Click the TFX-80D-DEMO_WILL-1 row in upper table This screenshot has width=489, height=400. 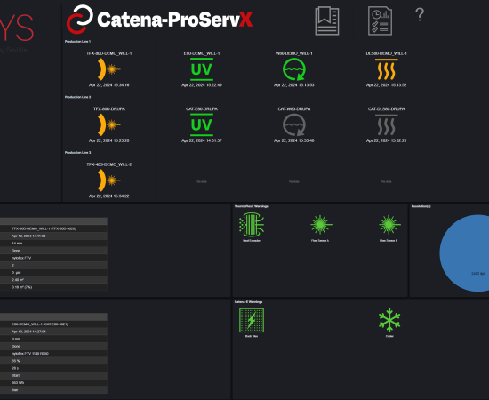(53, 228)
